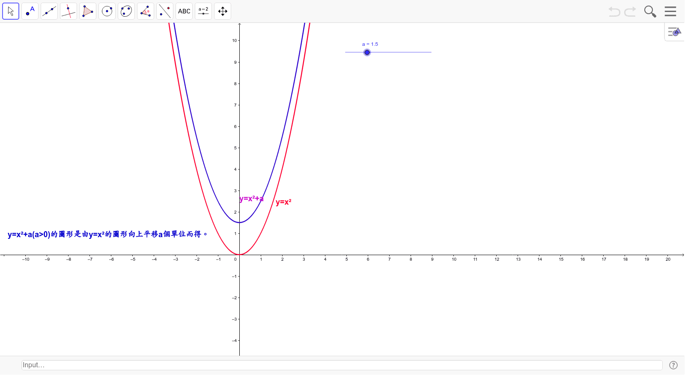The image size is (685, 375).
Task: Click the slider a handle
Action: pyautogui.click(x=367, y=52)
